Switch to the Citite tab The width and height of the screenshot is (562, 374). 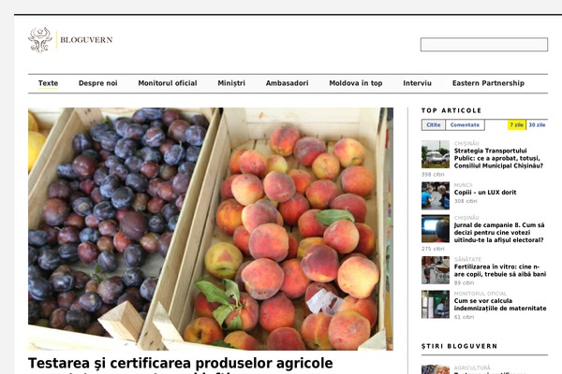434,125
